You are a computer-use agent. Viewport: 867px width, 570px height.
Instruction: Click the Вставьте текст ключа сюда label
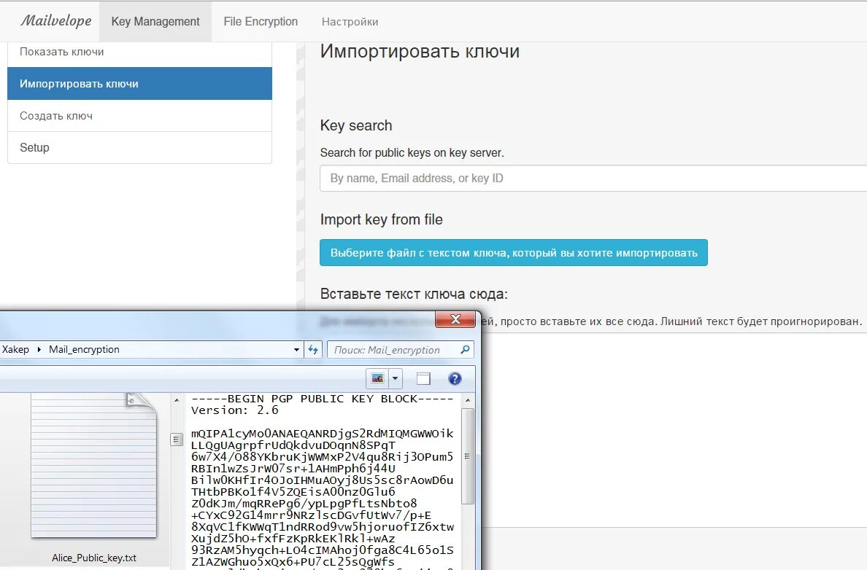414,293
